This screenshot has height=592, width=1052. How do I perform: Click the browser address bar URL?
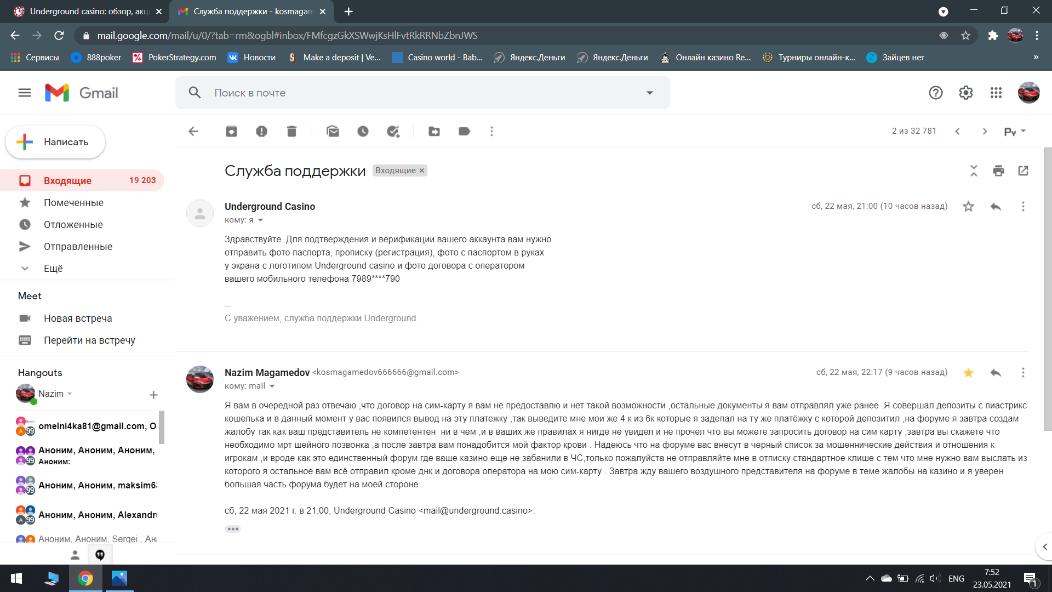288,36
